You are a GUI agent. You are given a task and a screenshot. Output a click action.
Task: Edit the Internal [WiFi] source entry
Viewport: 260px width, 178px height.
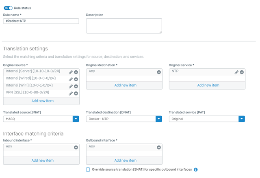pyautogui.click(x=71, y=86)
